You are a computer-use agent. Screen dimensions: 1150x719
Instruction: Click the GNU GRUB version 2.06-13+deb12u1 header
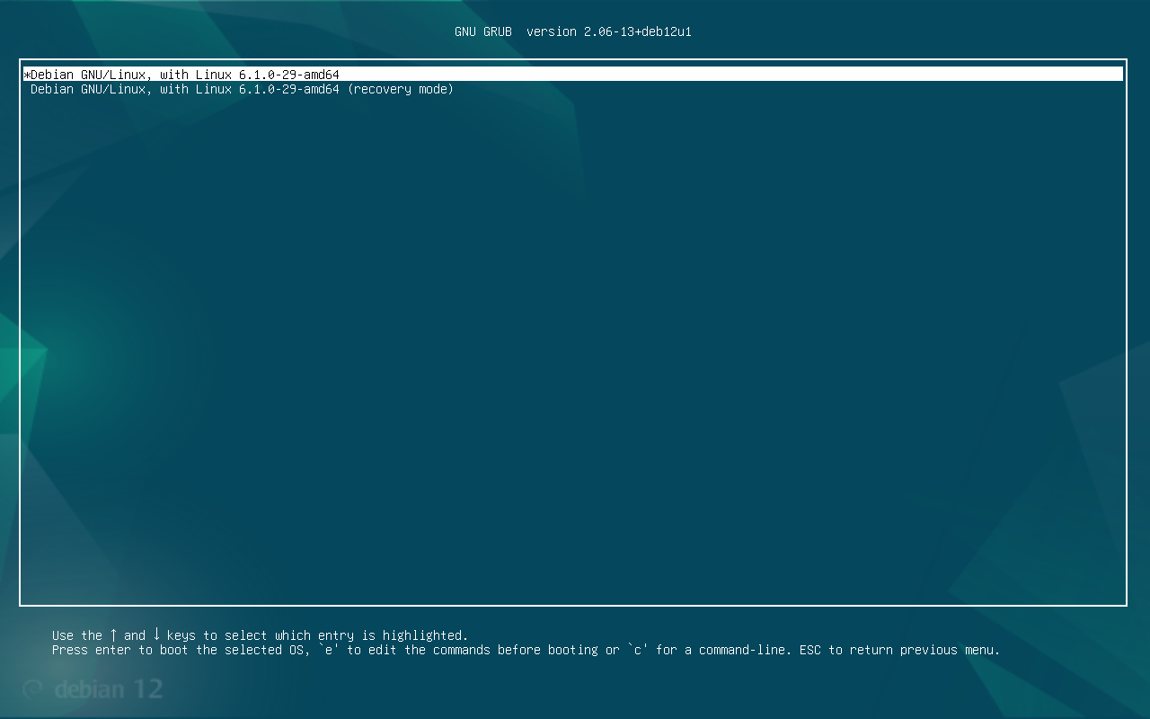pyautogui.click(x=573, y=31)
